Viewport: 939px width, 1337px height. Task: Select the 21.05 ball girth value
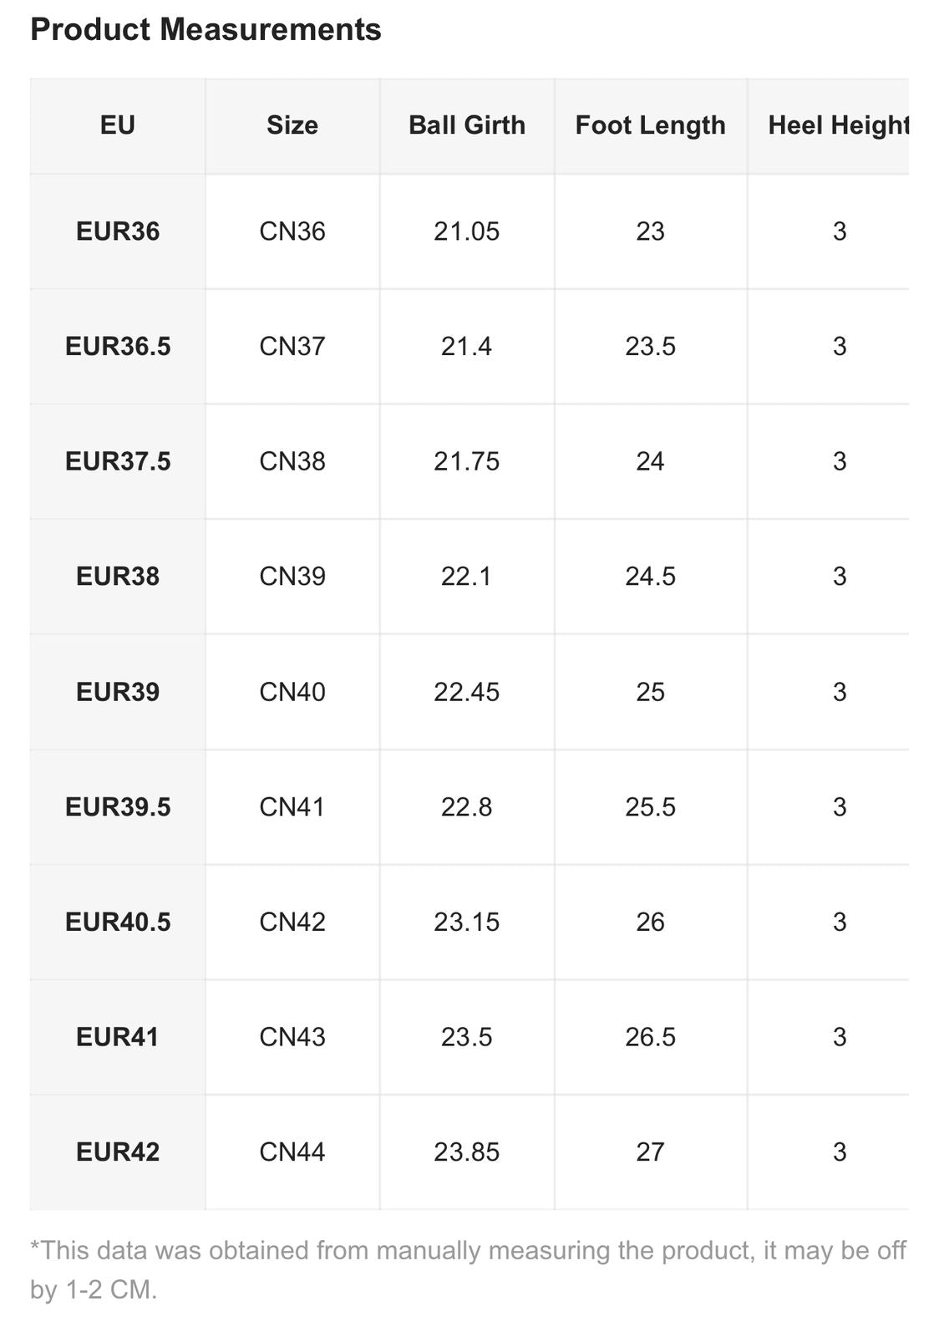pyautogui.click(x=467, y=231)
